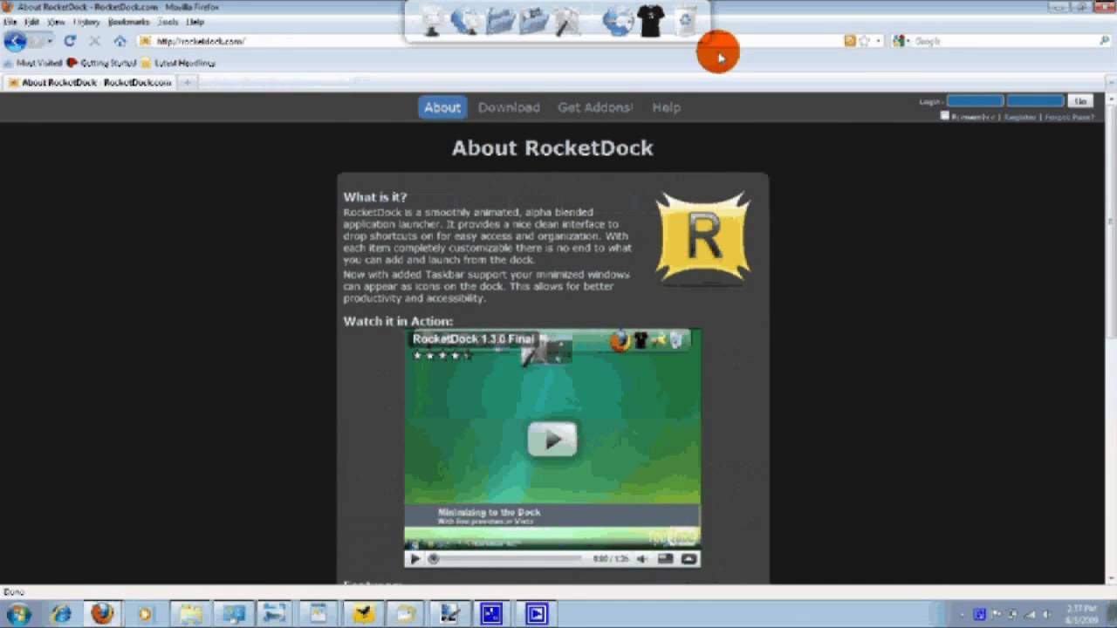The width and height of the screenshot is (1117, 628).
Task: Go to the Firefox Home icon
Action: coord(120,41)
